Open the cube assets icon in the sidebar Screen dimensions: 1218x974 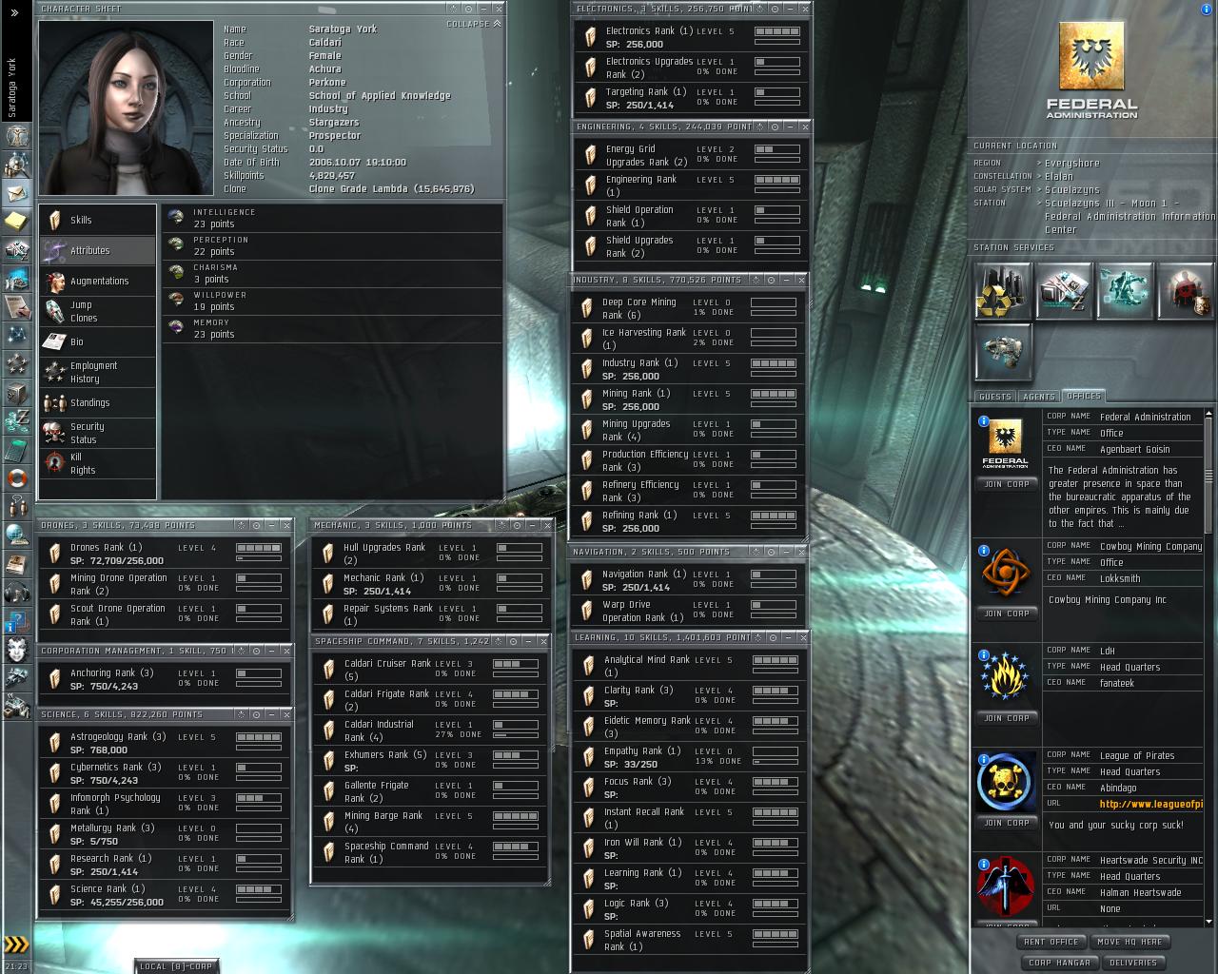coord(16,393)
